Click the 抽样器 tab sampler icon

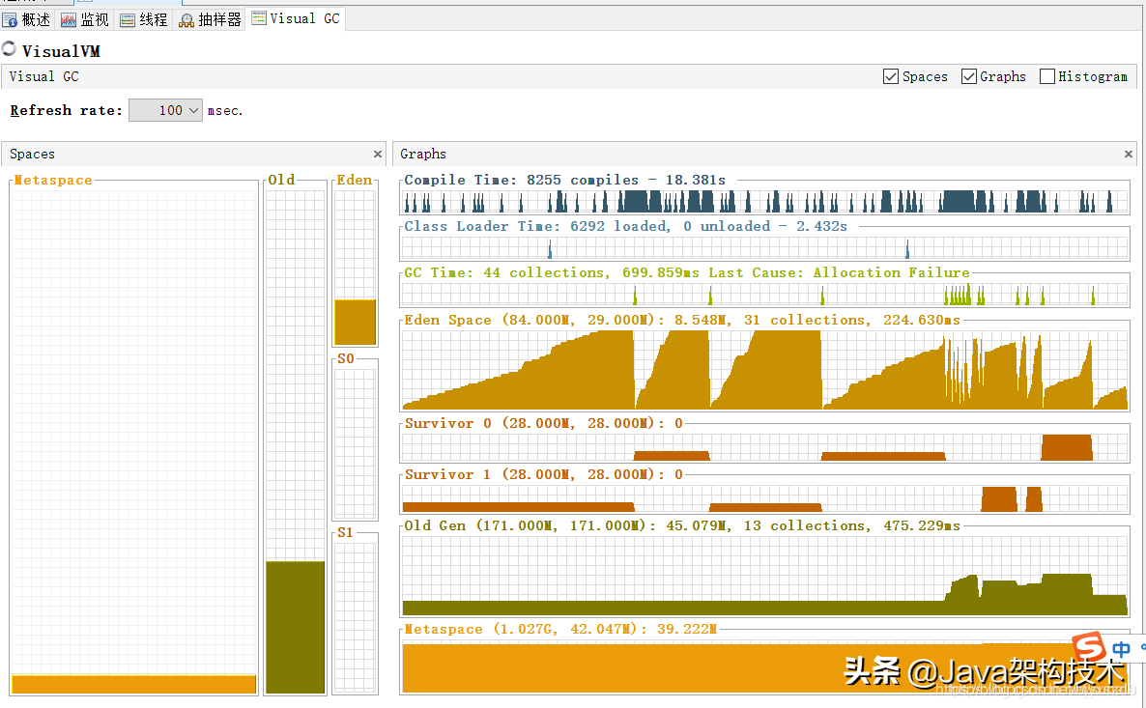click(x=186, y=20)
